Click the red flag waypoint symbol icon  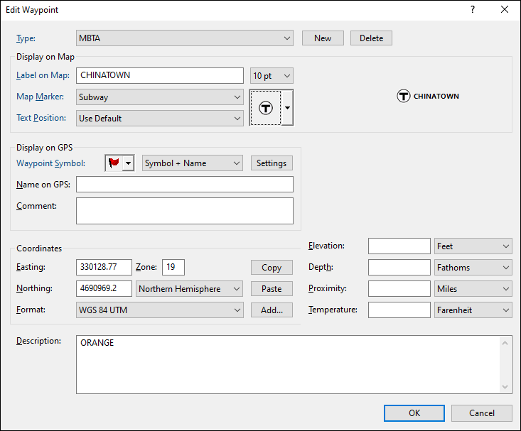coord(114,163)
